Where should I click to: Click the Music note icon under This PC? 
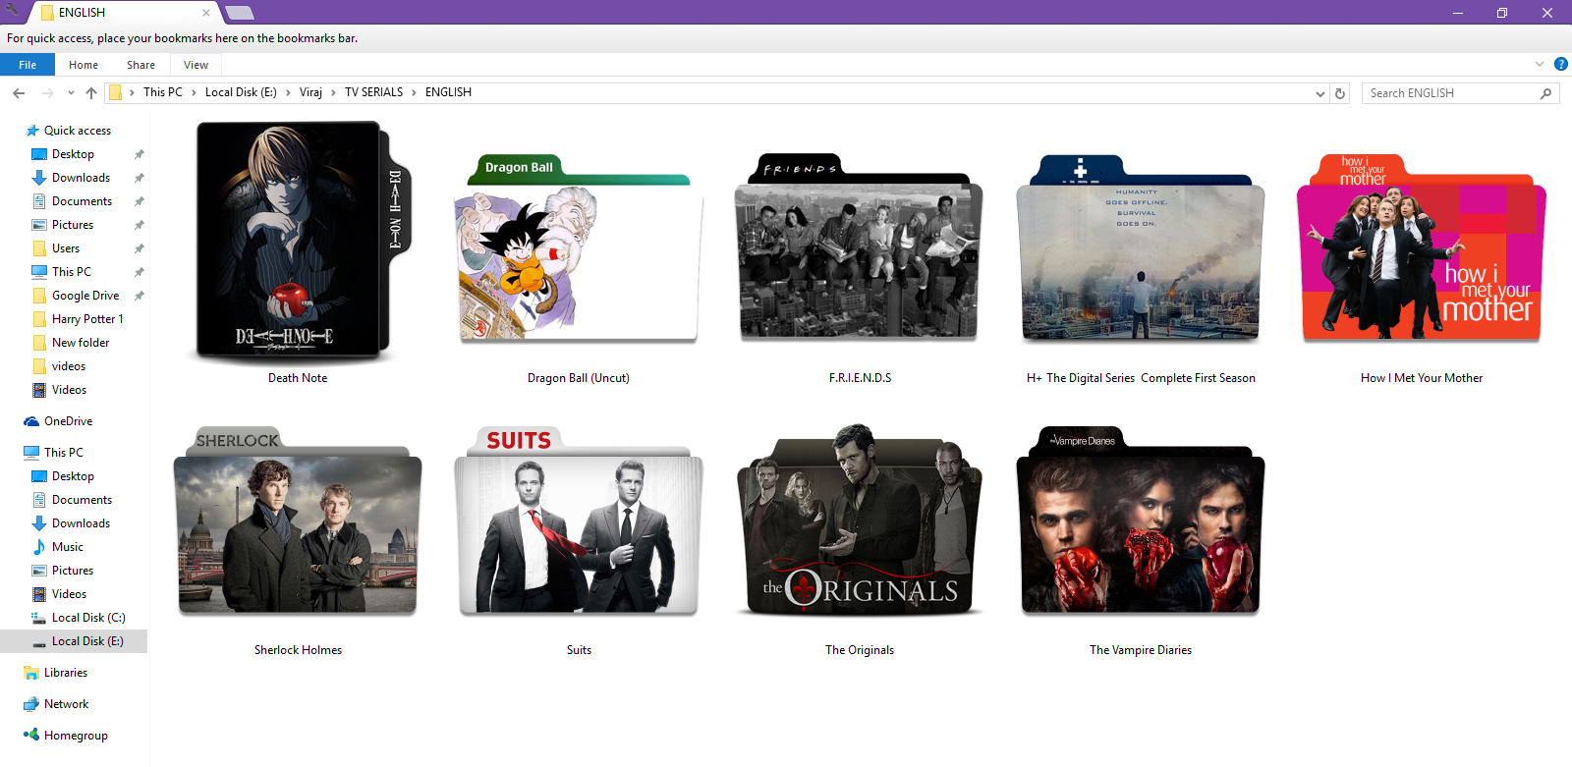39,547
